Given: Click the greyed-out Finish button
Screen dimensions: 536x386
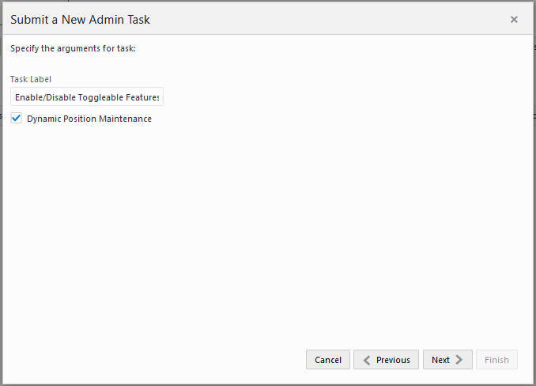Looking at the screenshot, I should click(x=496, y=360).
